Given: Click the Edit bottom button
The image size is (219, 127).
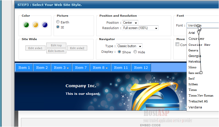Looking at the screenshot, I should tap(56, 51).
